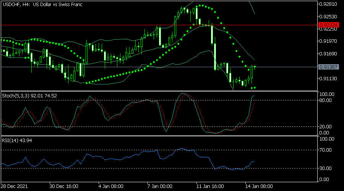344x191 pixels.
Task: Click the Stochastic 20.00 level label
Action: point(326,127)
